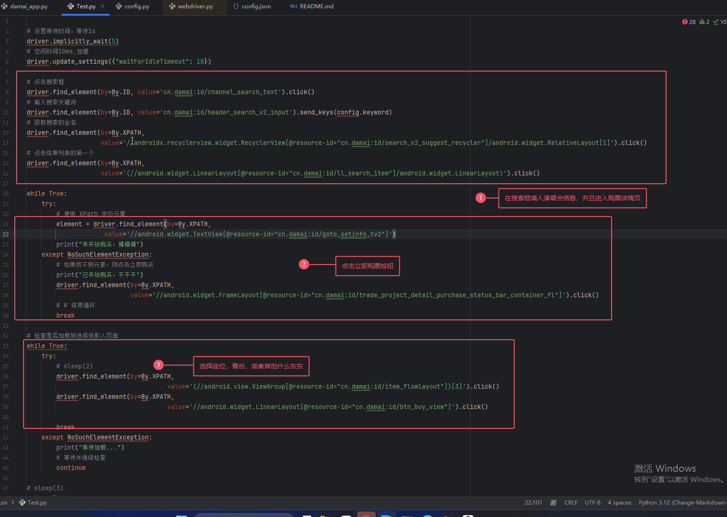This screenshot has height=517, width=727.
Task: Click the '# sleep(3)' comment on line 47
Action: [x=45, y=488]
